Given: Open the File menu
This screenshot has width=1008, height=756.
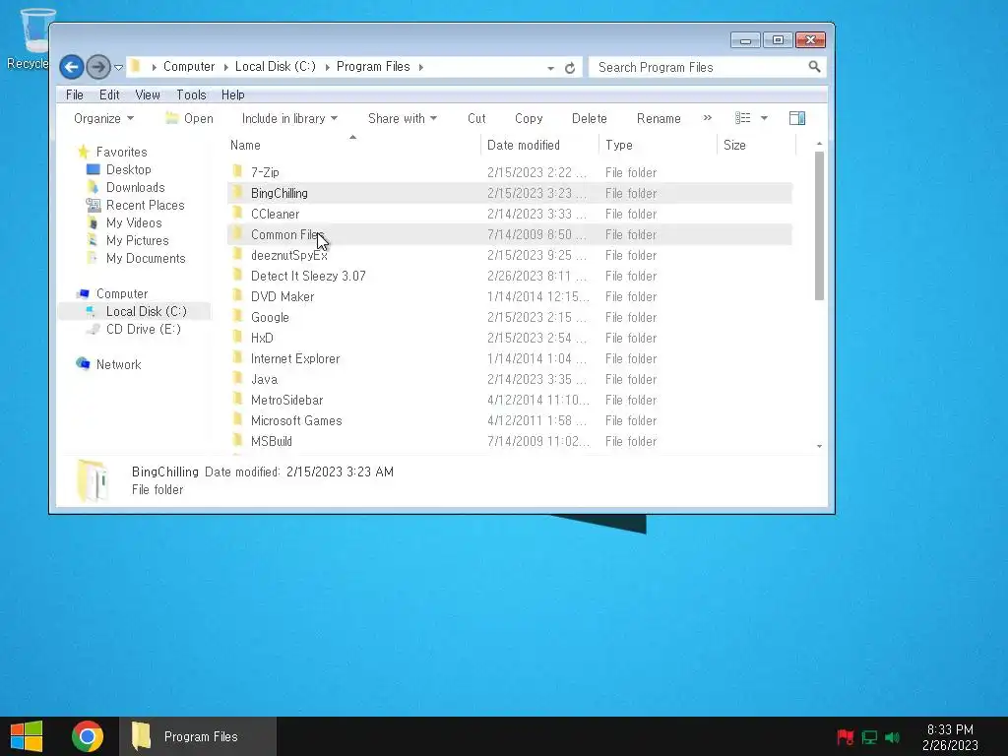Looking at the screenshot, I should (75, 95).
